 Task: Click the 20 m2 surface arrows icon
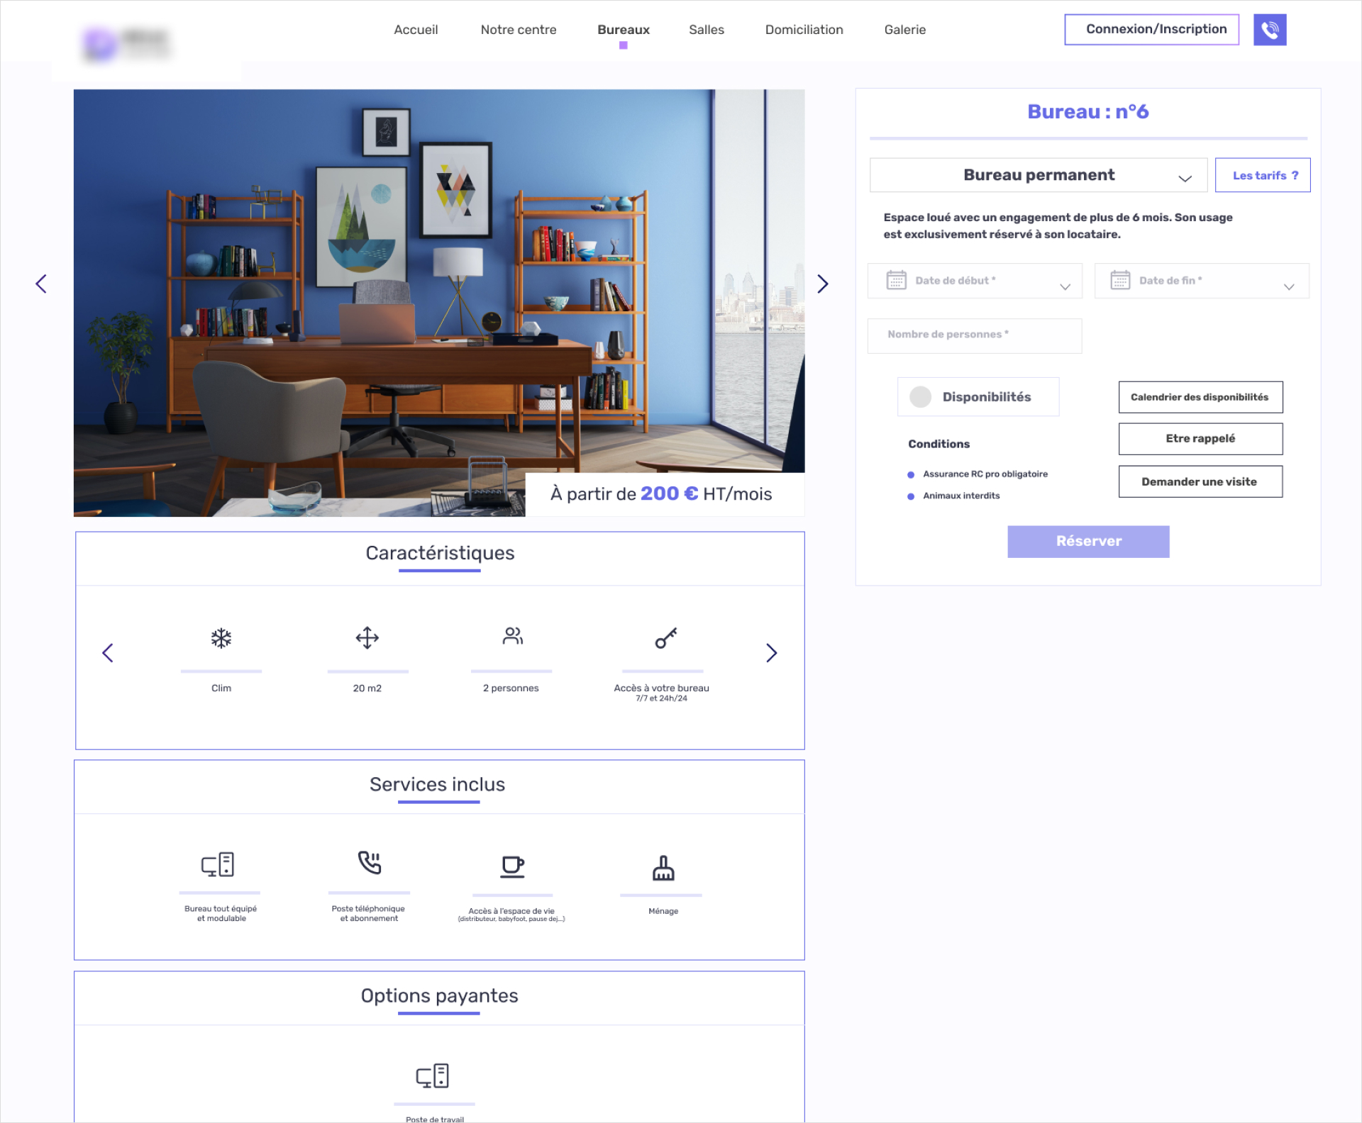367,637
